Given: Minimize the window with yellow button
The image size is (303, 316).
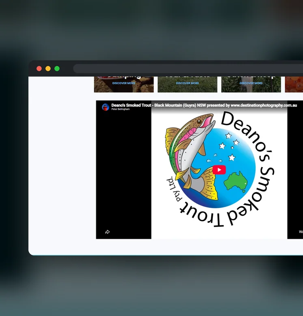Looking at the screenshot, I should [48, 69].
